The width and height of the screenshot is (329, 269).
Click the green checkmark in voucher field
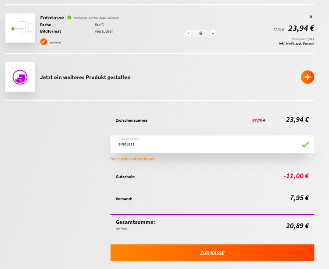pos(305,145)
